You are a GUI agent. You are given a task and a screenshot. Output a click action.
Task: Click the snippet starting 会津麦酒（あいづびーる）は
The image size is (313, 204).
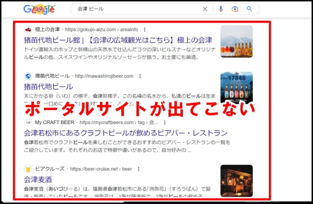(x=117, y=192)
